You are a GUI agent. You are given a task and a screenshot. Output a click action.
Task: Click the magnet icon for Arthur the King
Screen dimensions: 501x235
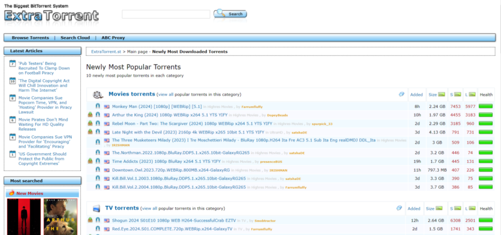pos(98,115)
